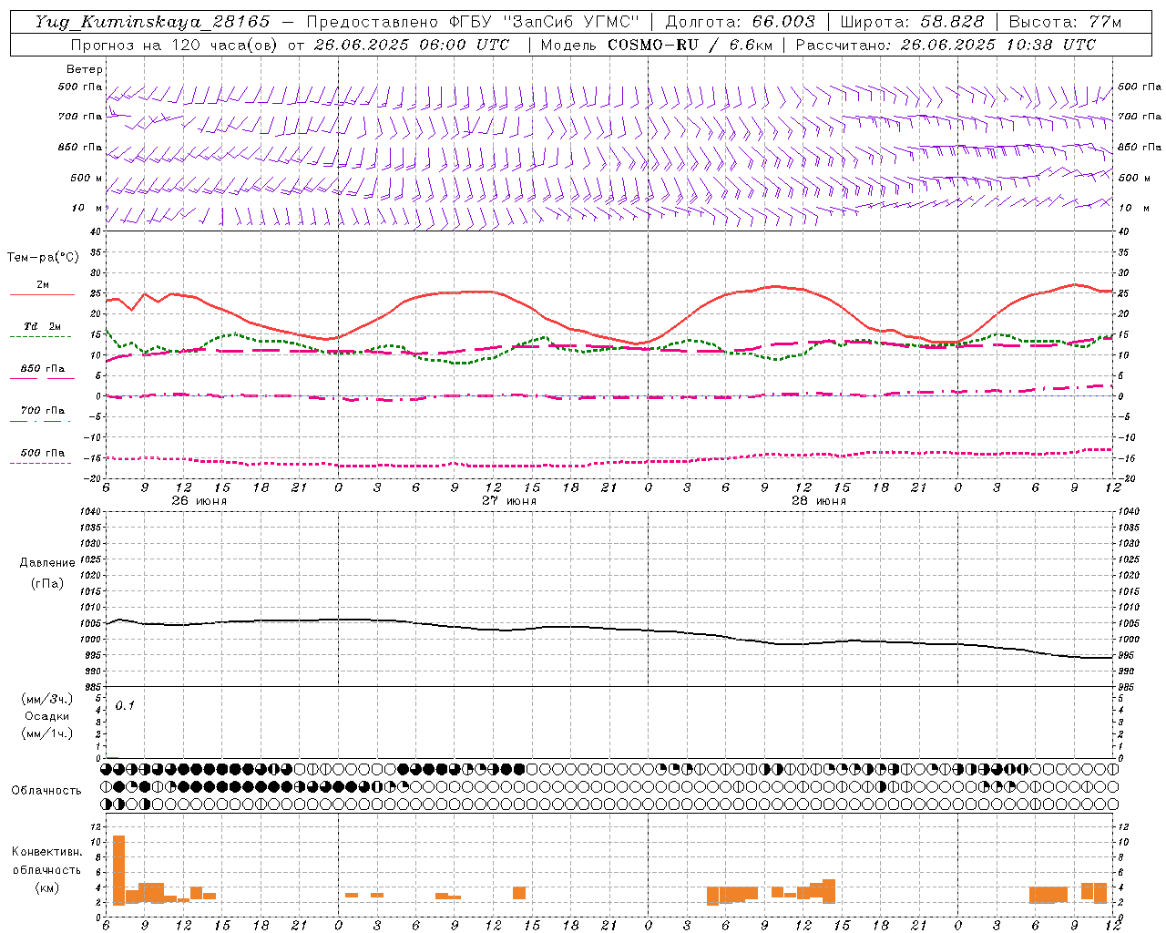Select the '10 м' wind level label on left
Image resolution: width=1166 pixels, height=933 pixels.
pos(87,208)
